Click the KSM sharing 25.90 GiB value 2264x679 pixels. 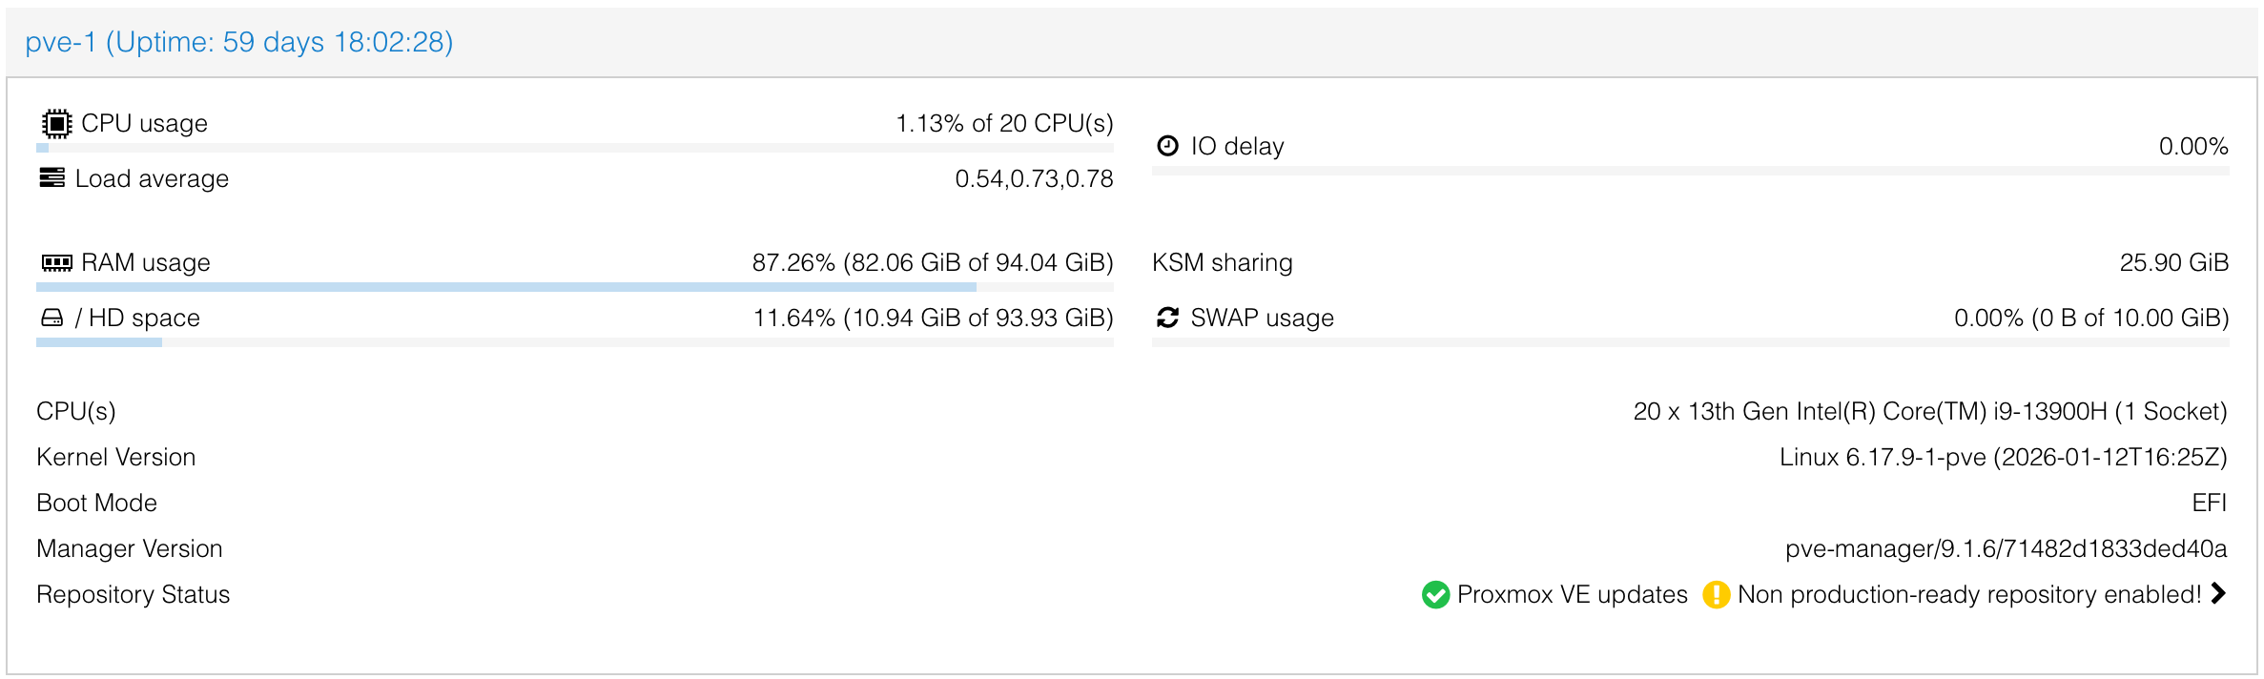(2173, 262)
